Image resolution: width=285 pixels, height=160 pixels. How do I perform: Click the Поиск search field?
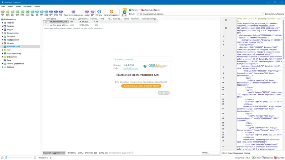click(211, 153)
